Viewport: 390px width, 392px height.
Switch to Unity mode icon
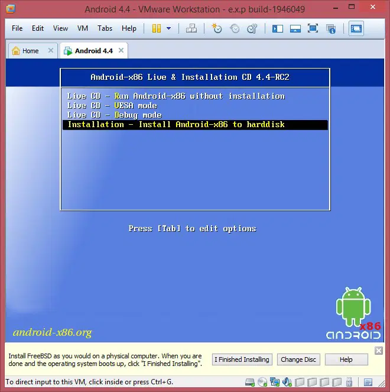pos(330,29)
